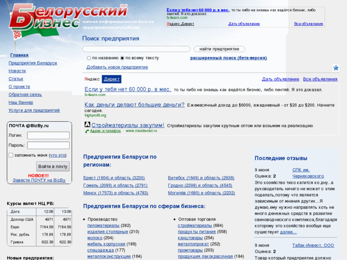Open Услуги для предприятий link
347x260 pixels.
[34, 110]
